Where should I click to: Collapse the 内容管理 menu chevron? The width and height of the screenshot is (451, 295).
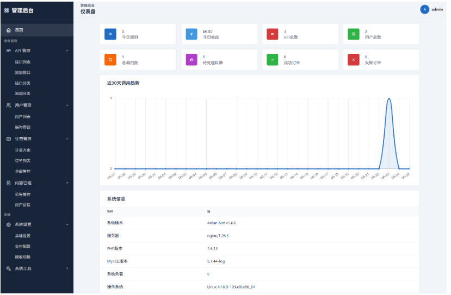67,183
